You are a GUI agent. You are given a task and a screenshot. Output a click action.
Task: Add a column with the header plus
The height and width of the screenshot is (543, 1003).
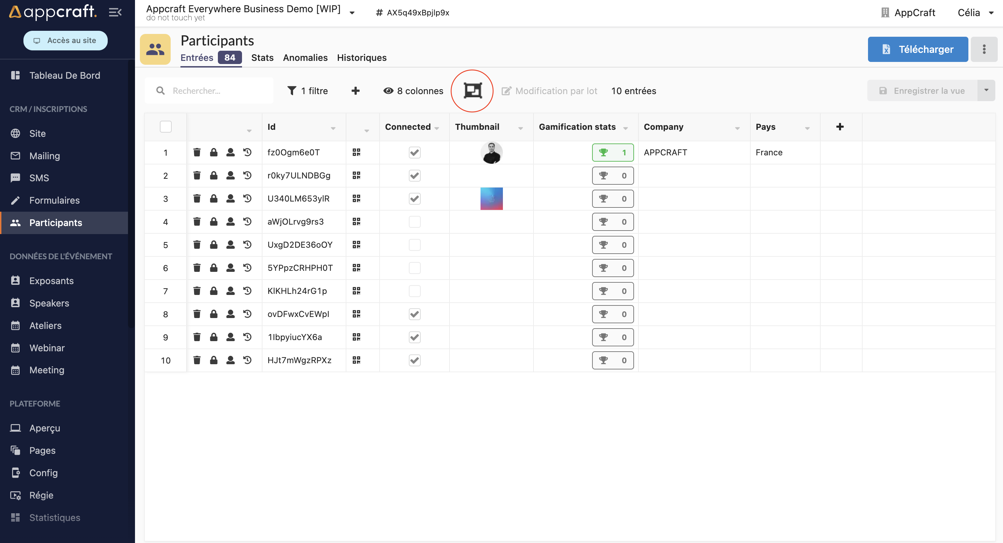840,127
